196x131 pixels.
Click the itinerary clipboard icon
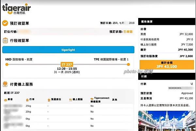5,41
